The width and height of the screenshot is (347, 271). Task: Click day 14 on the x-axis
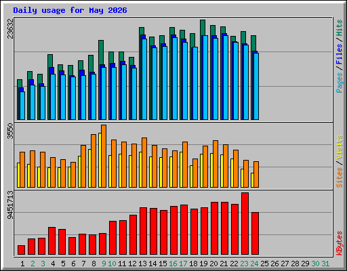pyautogui.click(x=152, y=264)
